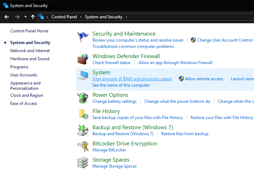The width and height of the screenshot is (254, 169).
Task: Open Security and Maintenance heading
Action: click(x=124, y=34)
